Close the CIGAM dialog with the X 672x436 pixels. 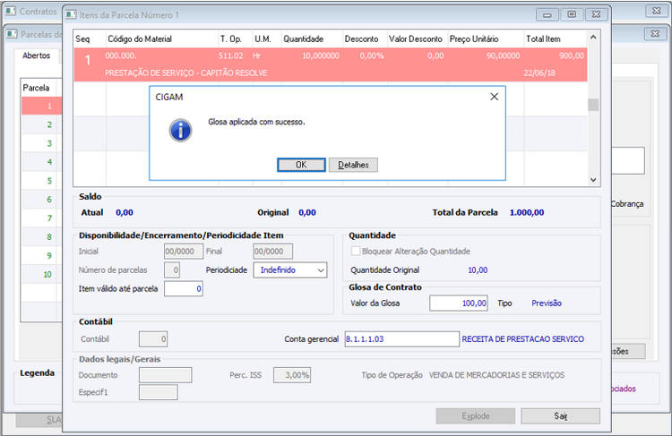tap(494, 97)
